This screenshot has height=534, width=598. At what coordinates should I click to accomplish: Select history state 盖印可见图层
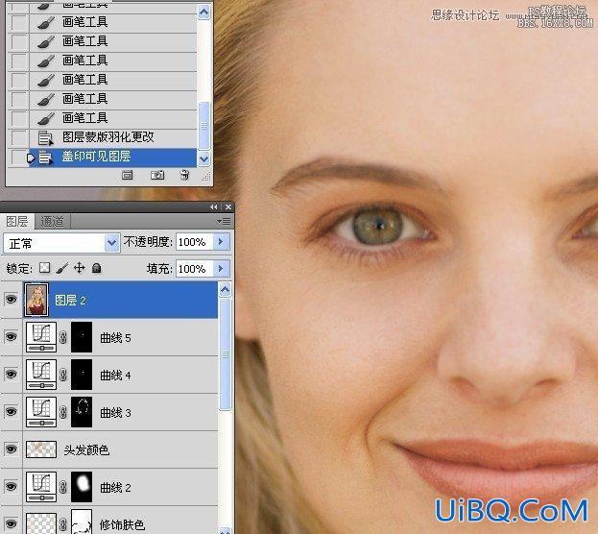tap(97, 157)
